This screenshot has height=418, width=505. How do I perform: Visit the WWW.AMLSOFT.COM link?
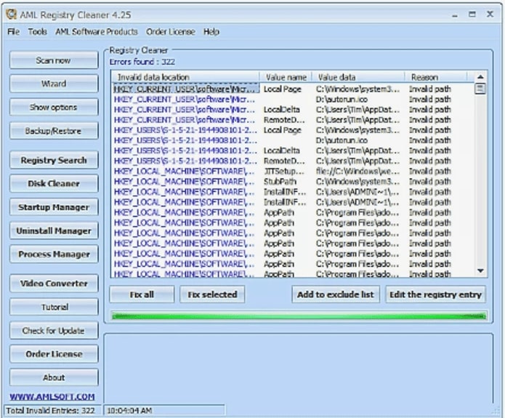point(52,396)
